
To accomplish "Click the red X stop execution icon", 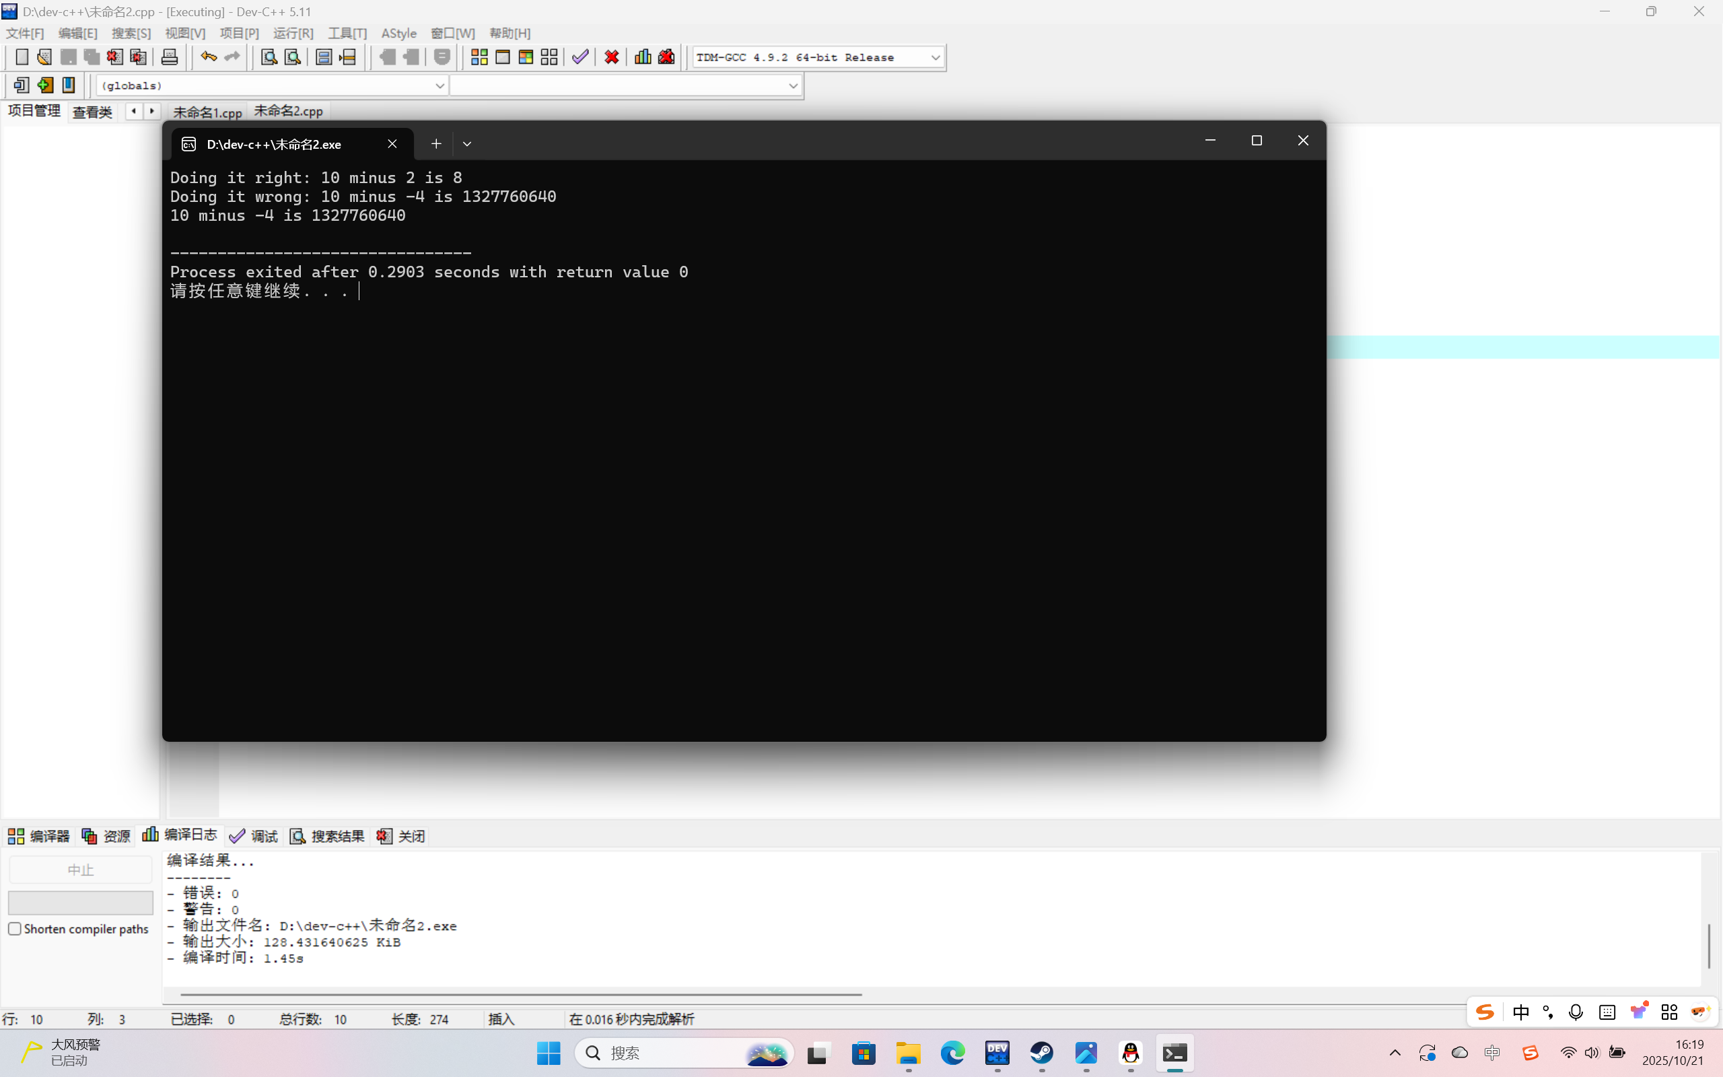I will 612,57.
